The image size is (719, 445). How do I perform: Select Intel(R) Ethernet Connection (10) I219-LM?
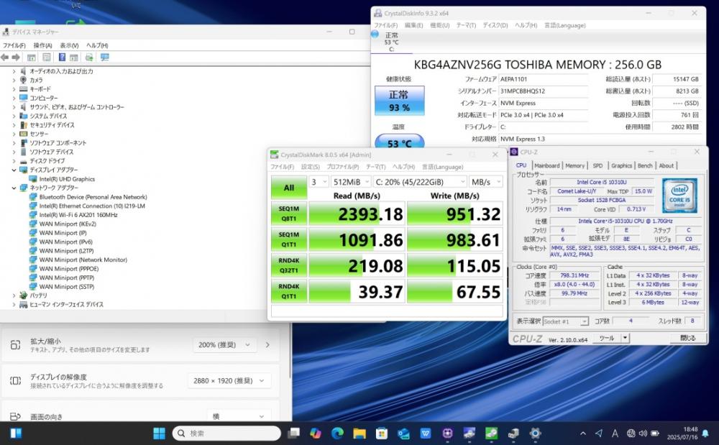(x=92, y=206)
